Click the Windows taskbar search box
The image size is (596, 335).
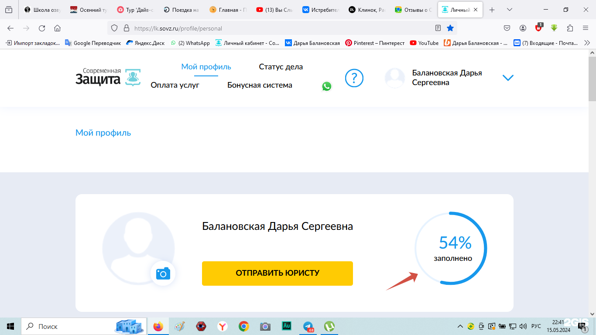click(x=85, y=326)
